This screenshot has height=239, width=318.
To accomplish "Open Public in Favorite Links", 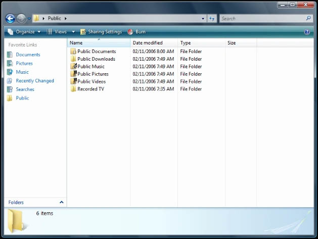I will click(22, 98).
